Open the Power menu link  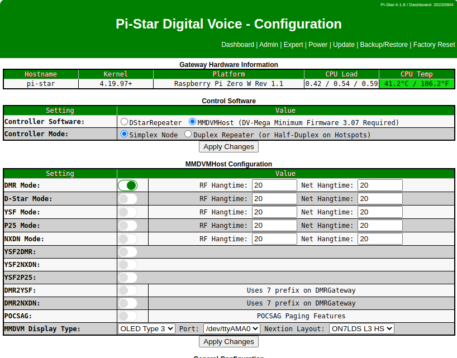(318, 45)
